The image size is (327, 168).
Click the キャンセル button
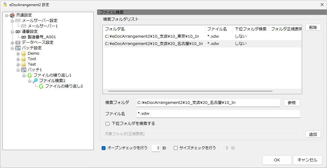click(307, 160)
